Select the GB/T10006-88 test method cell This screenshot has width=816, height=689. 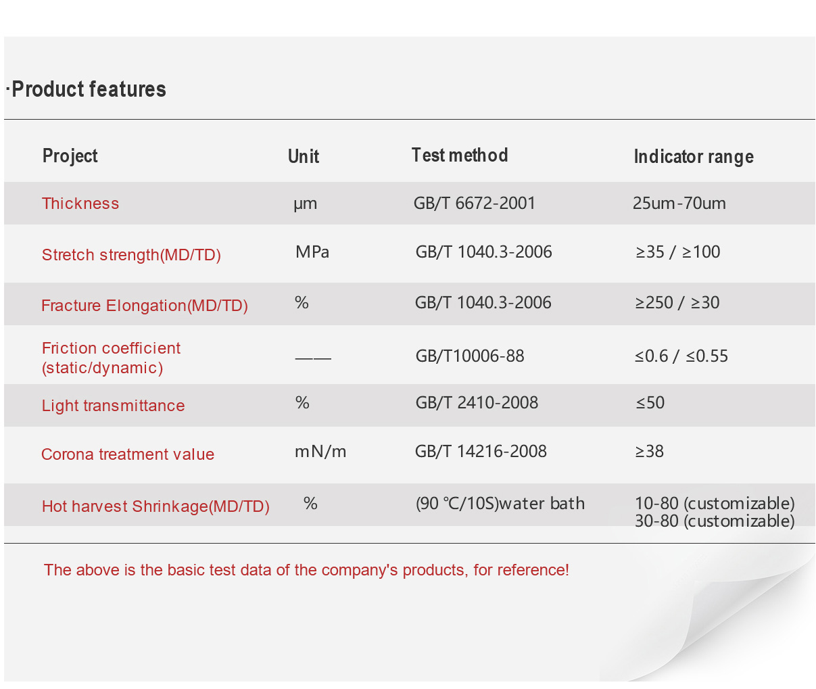point(470,356)
